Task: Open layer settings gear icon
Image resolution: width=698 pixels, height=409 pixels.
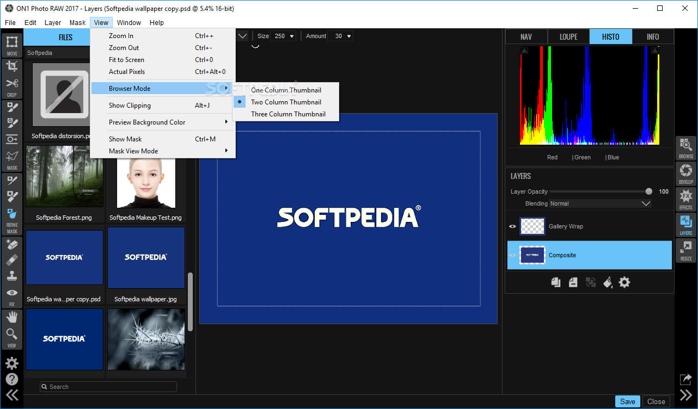Action: click(624, 282)
